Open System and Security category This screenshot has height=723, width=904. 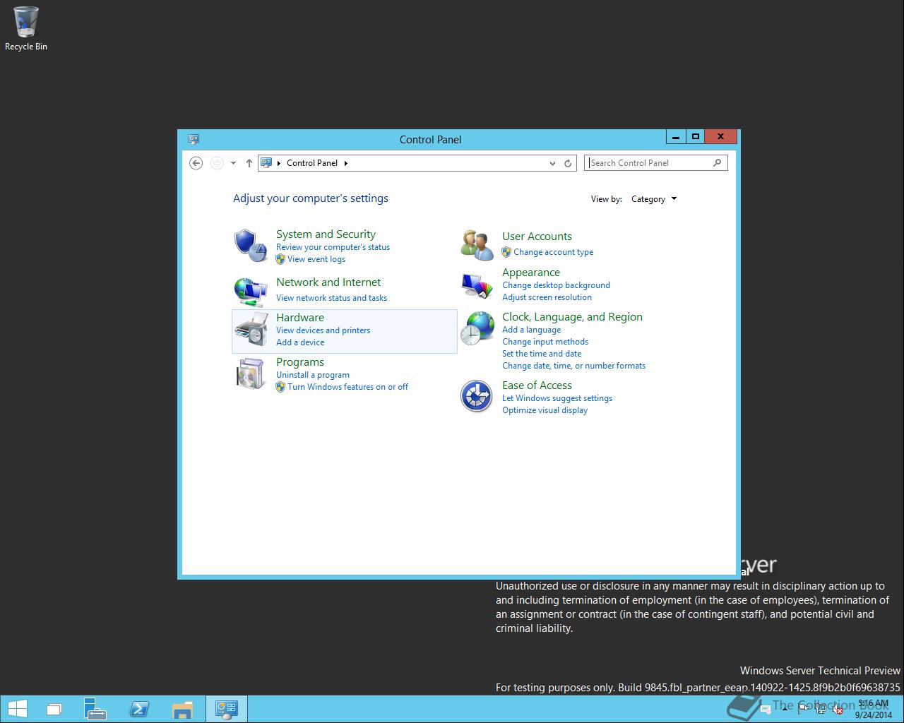click(x=326, y=234)
